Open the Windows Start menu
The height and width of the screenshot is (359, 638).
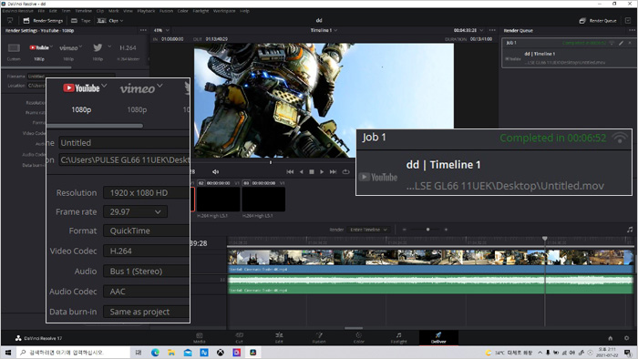[8, 353]
